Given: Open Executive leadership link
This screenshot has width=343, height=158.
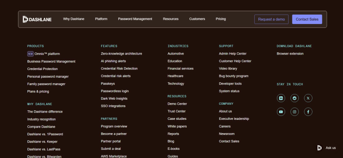Looking at the screenshot, I should [234, 119].
